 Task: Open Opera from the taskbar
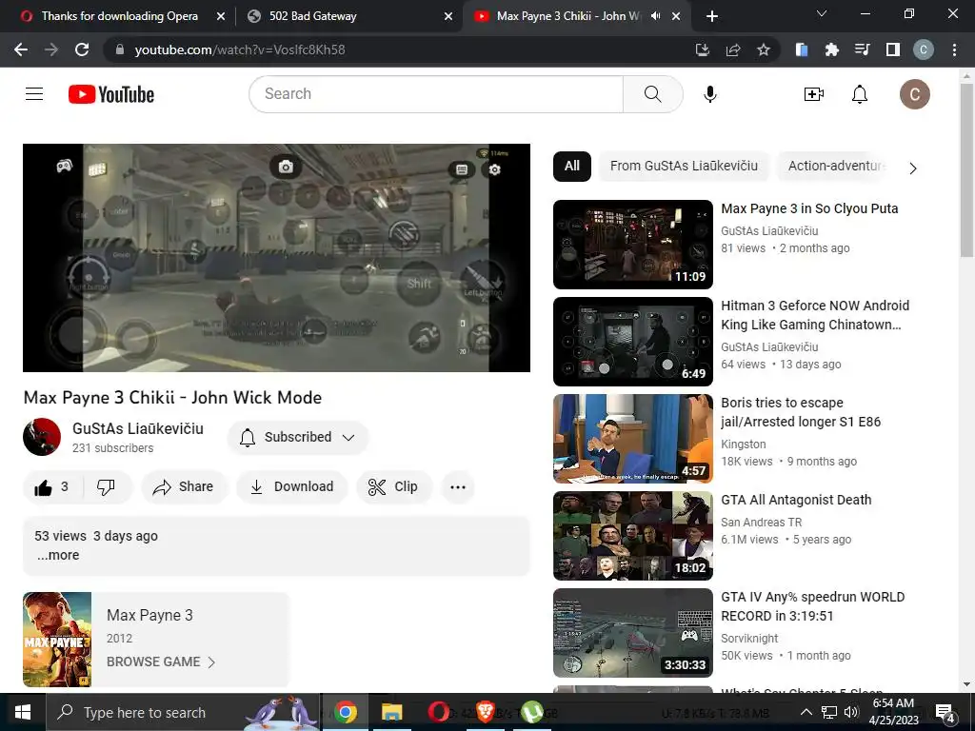(x=438, y=712)
